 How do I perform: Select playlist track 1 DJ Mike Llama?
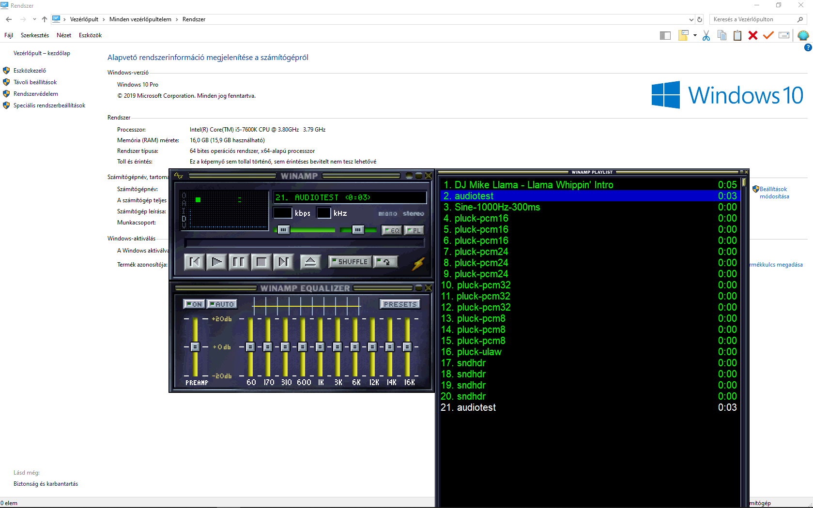point(589,185)
